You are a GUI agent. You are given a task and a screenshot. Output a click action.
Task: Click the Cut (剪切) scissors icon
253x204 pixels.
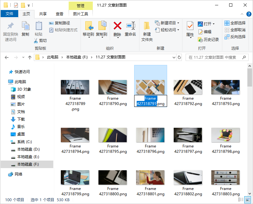coord(36,41)
